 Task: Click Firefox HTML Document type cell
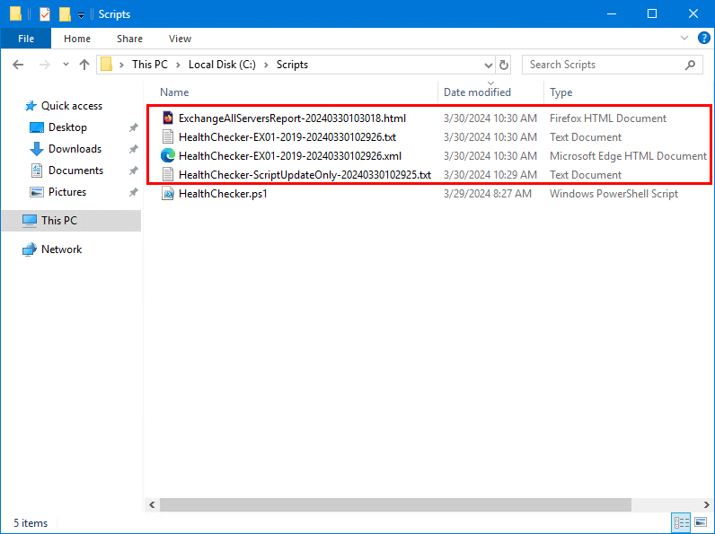[x=608, y=118]
